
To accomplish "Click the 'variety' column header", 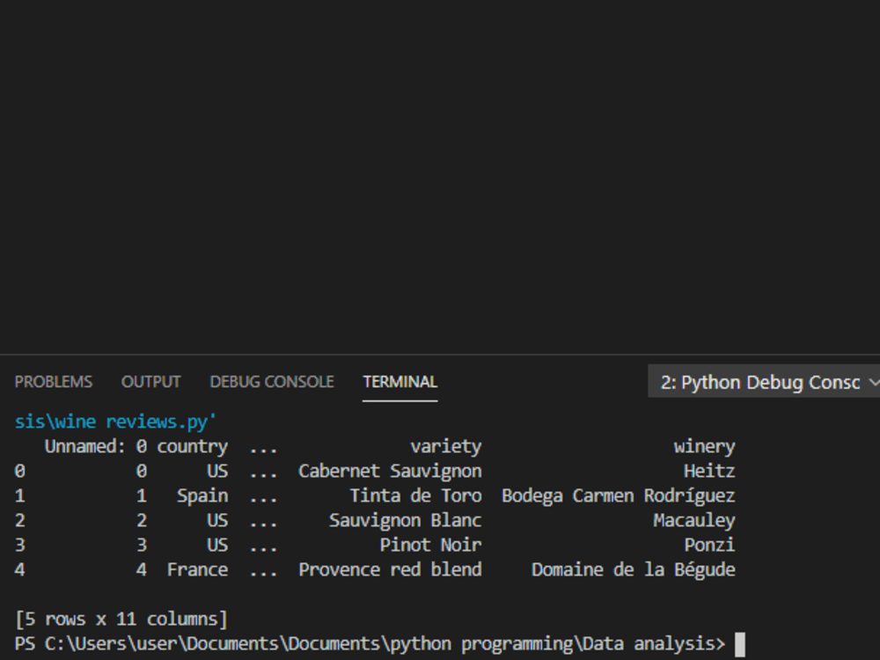I will click(x=446, y=447).
